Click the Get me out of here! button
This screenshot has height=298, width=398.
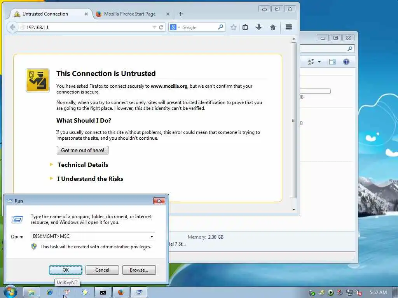click(82, 150)
